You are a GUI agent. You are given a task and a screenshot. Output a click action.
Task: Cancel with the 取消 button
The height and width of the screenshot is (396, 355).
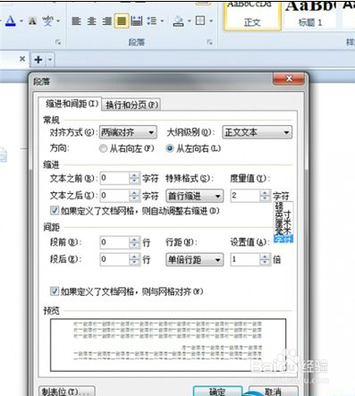(273, 392)
